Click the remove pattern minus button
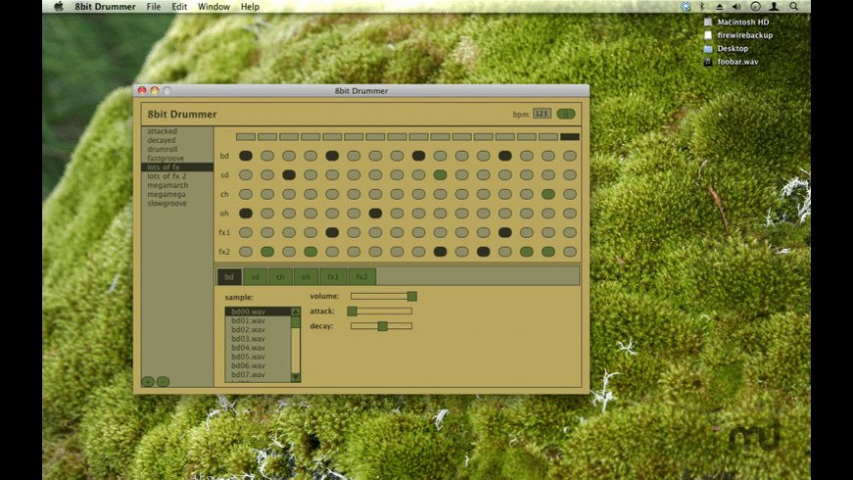The width and height of the screenshot is (853, 480). [x=163, y=381]
